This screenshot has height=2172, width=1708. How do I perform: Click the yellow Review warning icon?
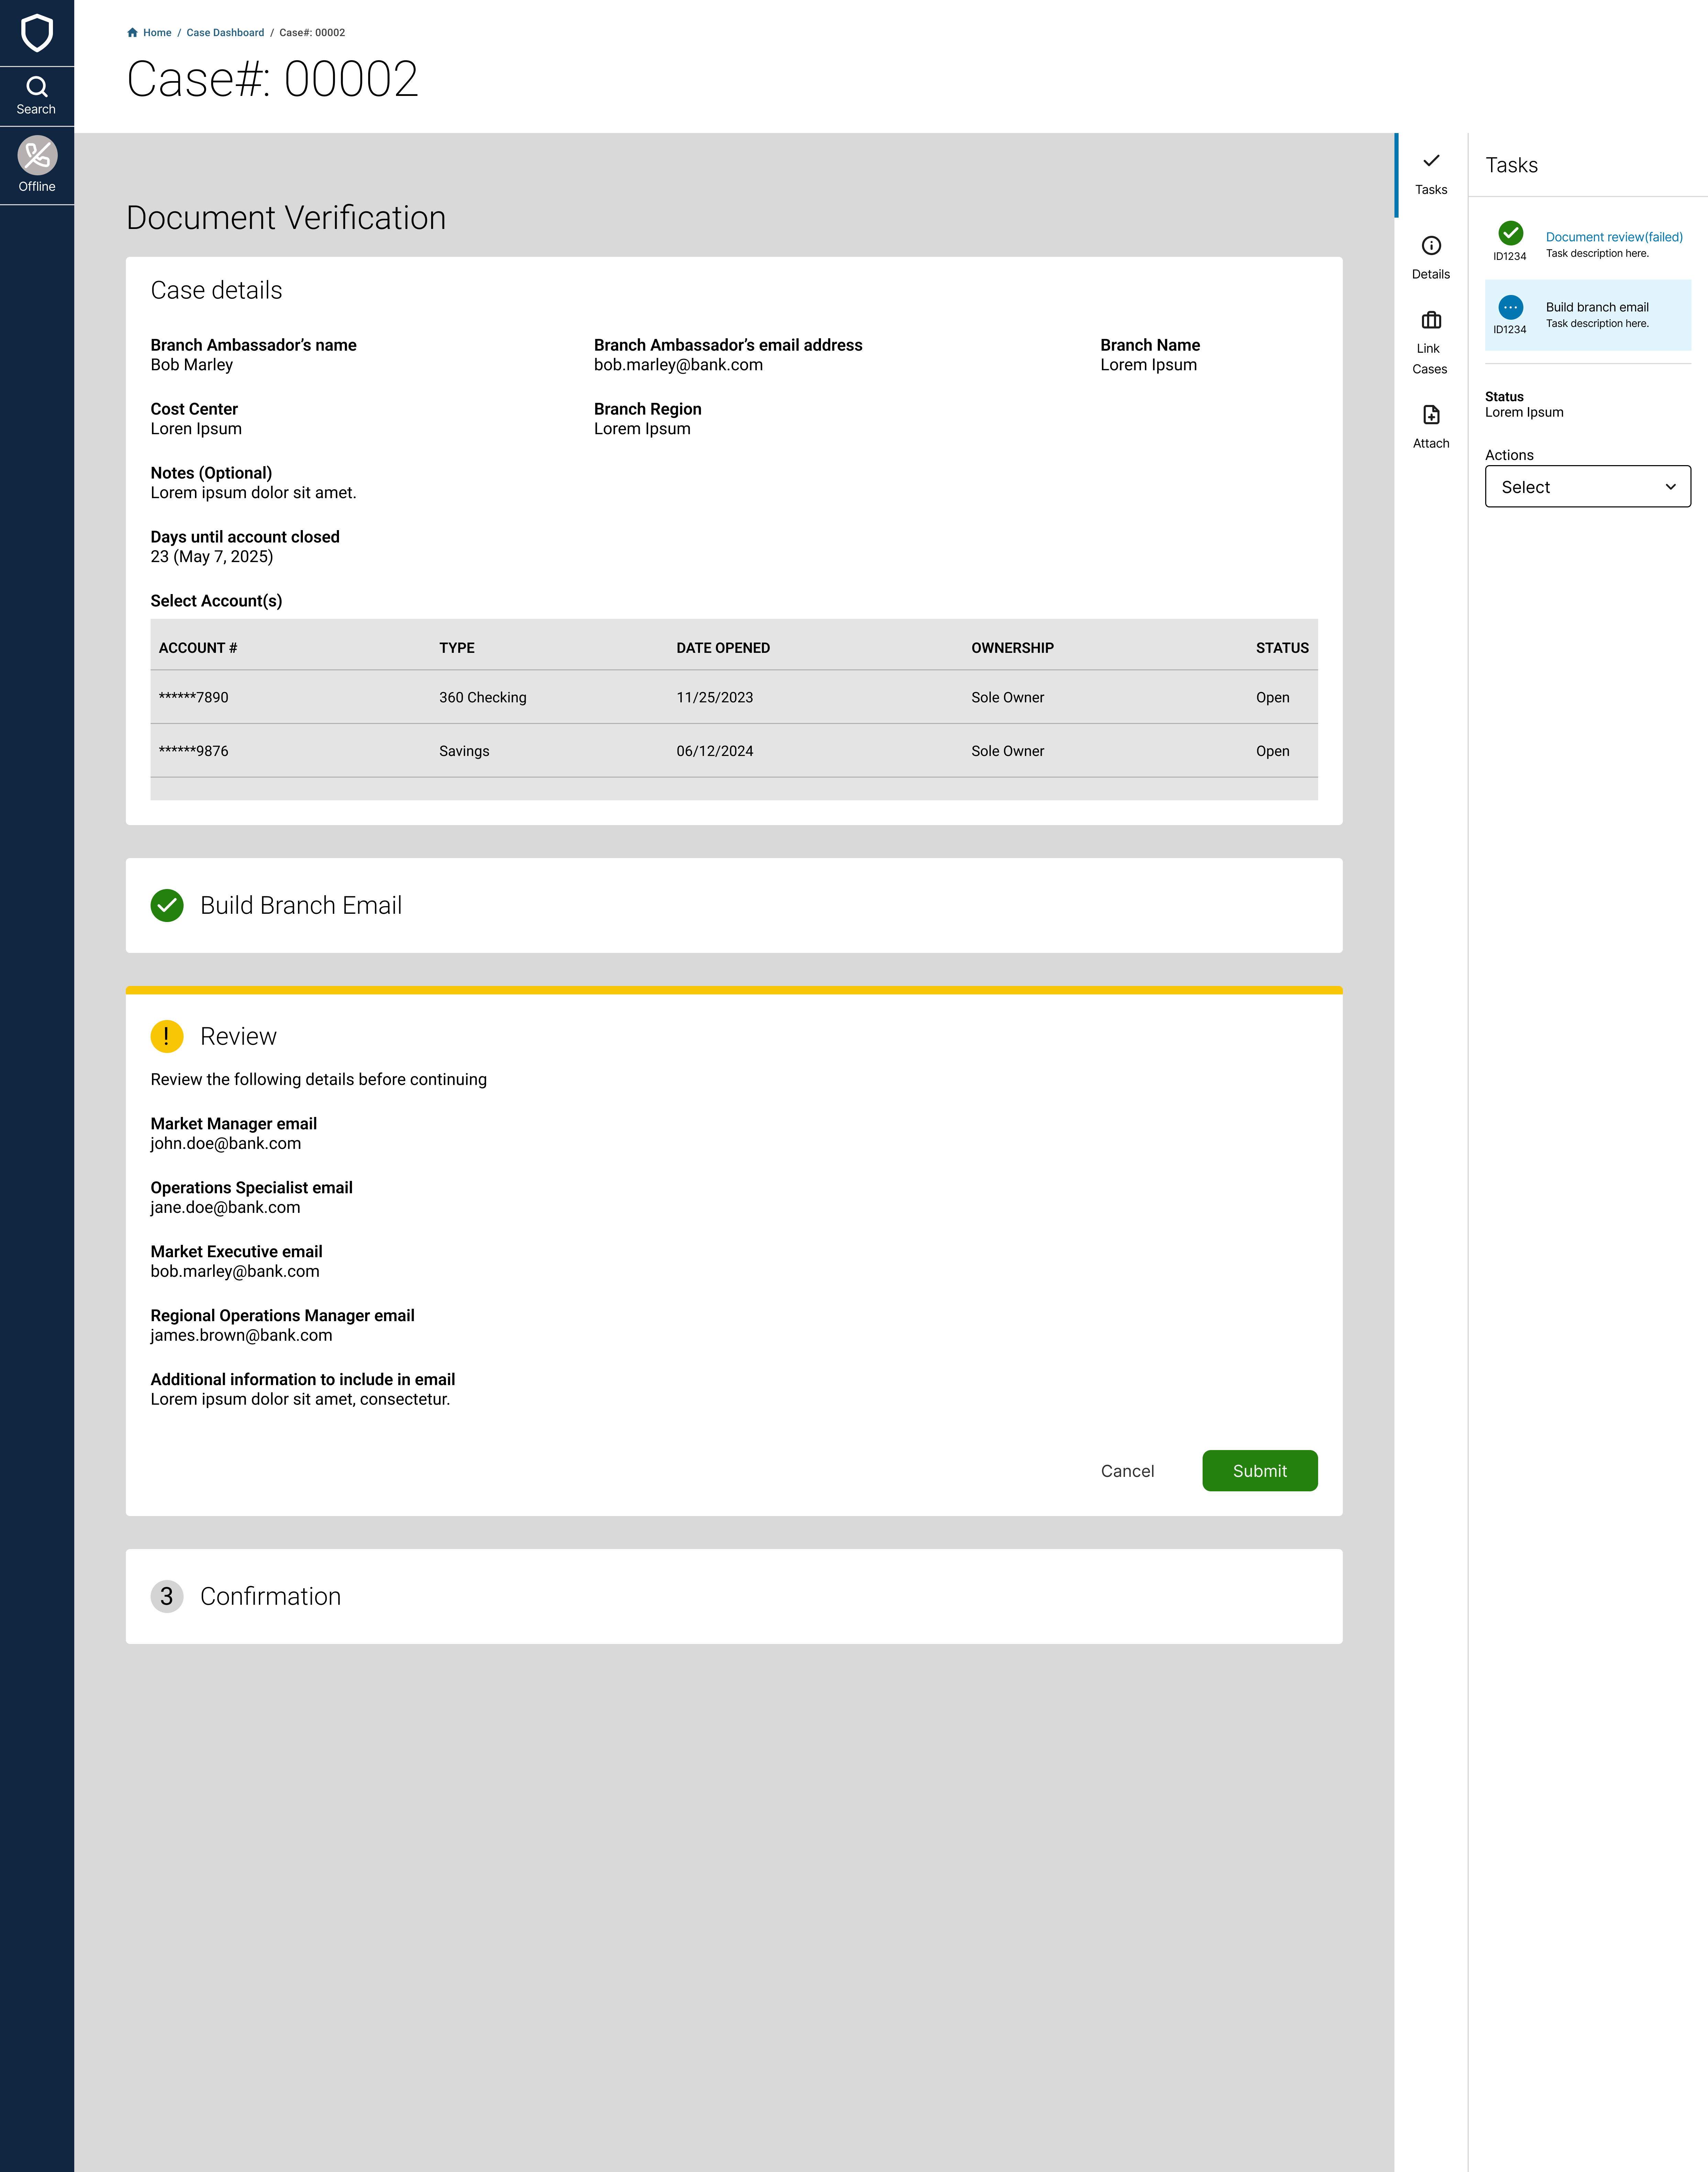point(167,1037)
